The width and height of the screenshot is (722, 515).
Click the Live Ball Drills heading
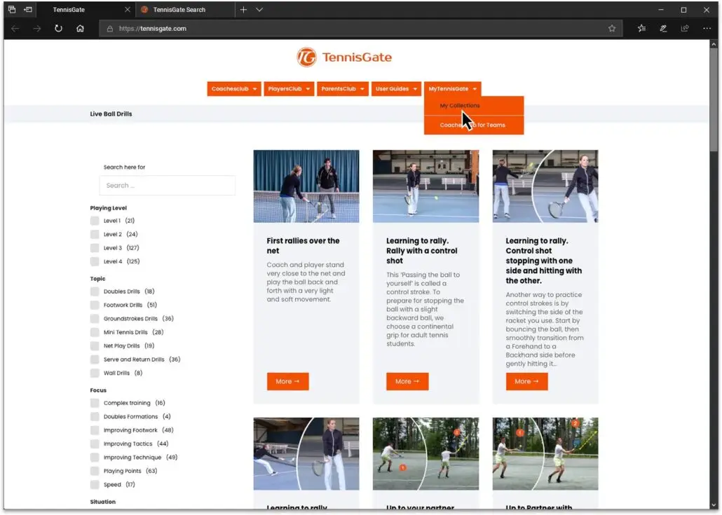pos(111,114)
